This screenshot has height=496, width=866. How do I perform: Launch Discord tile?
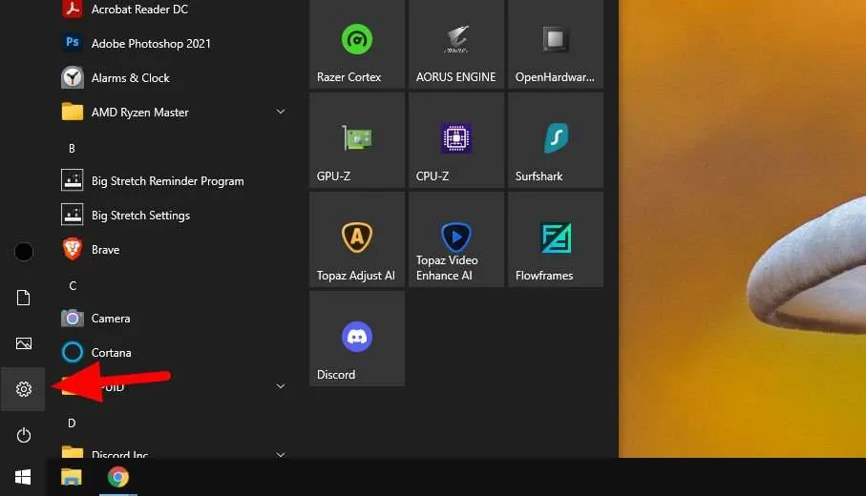click(x=357, y=339)
